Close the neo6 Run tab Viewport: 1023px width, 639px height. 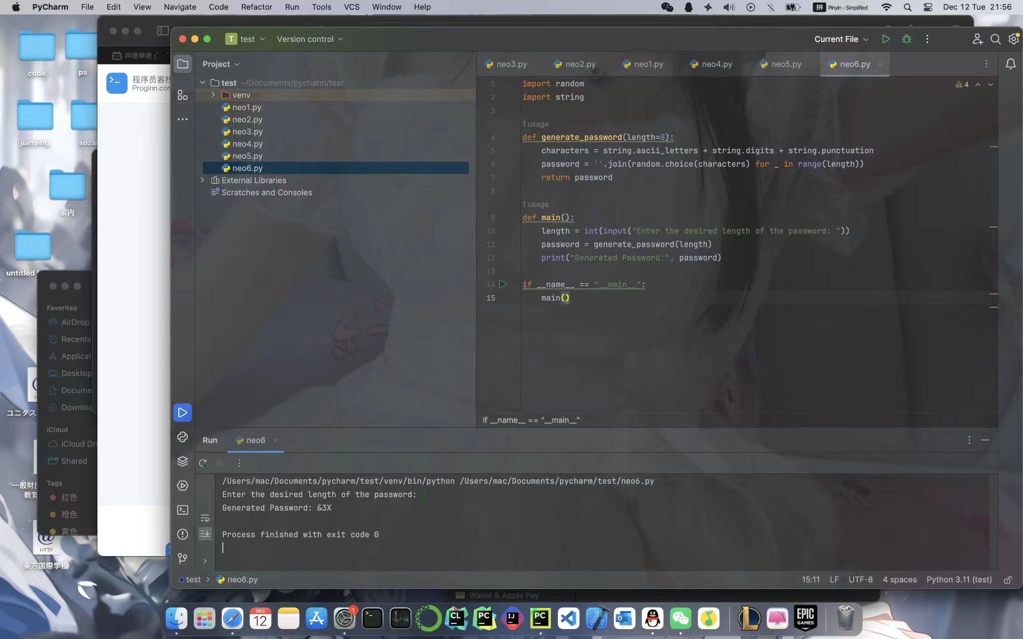click(275, 440)
